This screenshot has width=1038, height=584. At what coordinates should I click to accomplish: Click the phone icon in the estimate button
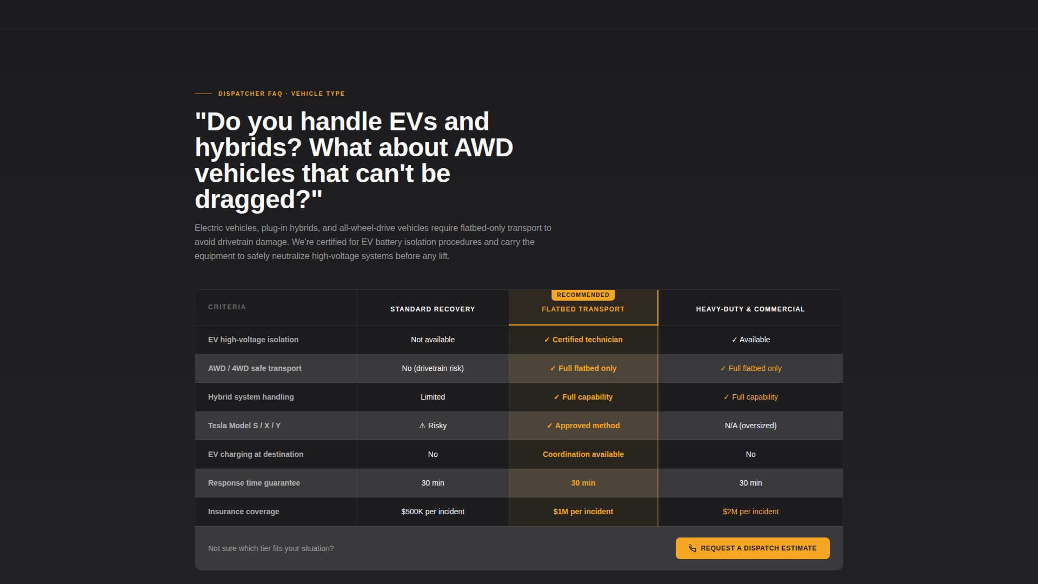coord(692,548)
